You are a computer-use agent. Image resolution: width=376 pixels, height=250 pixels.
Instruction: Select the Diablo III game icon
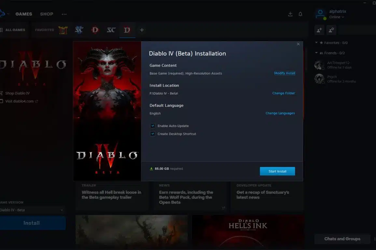point(95,30)
